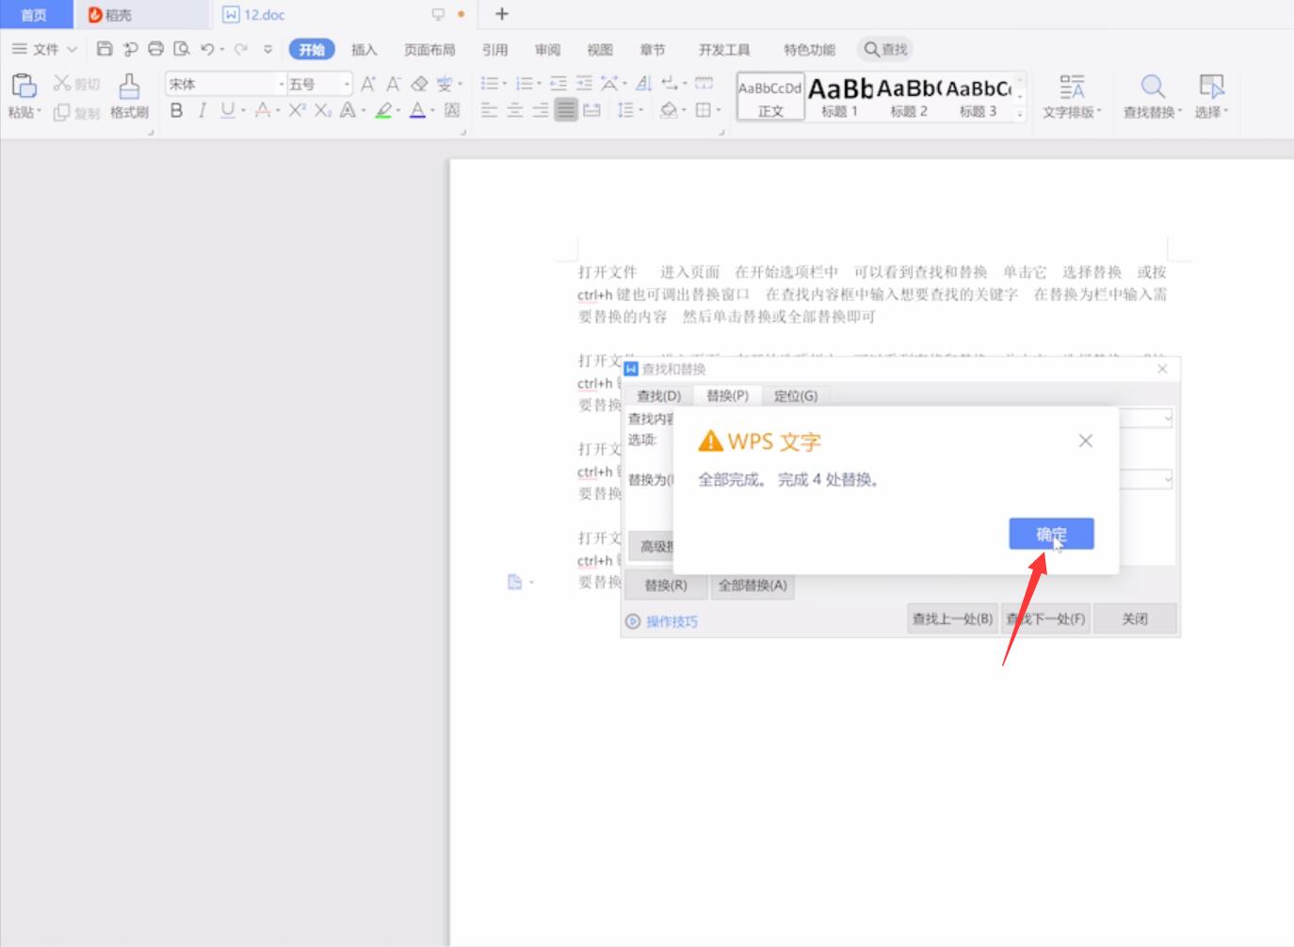Open the font size dropdown (五号)
The height and width of the screenshot is (947, 1294).
[x=347, y=84]
